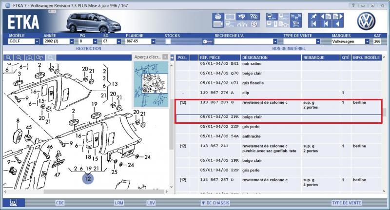390x210 pixels.
Task: Click the key icon next to Recherche I.V.
Action: click(x=207, y=41)
